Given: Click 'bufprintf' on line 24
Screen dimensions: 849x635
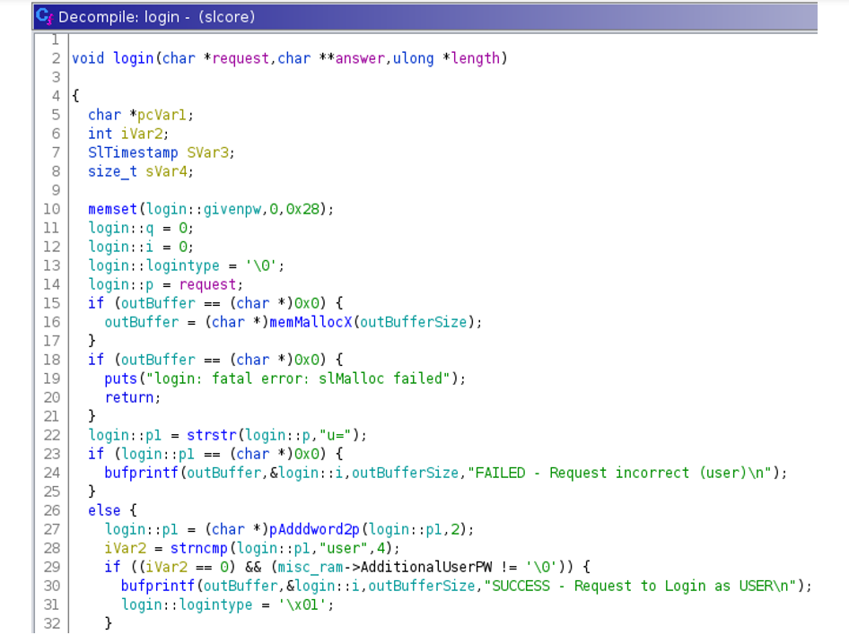Looking at the screenshot, I should point(141,473).
